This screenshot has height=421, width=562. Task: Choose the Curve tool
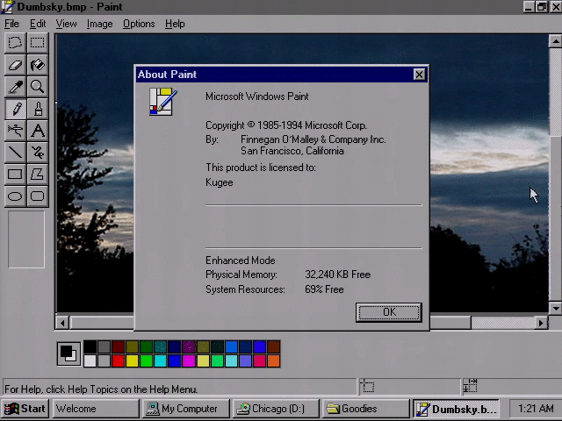click(x=37, y=153)
